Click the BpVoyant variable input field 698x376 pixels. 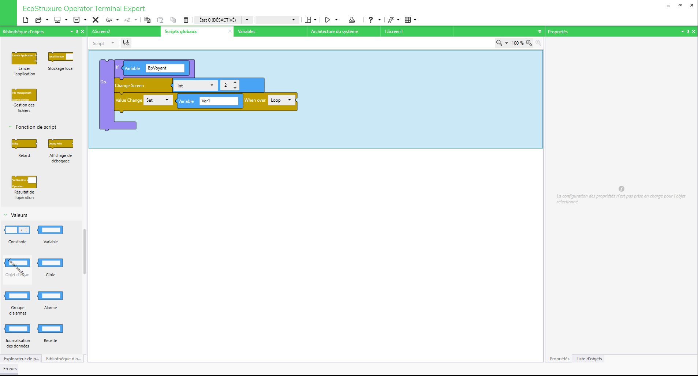point(165,68)
